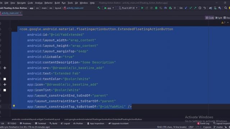230x129 pixels.
Task: Open the app run configuration dropdown
Action: click(x=109, y=8)
